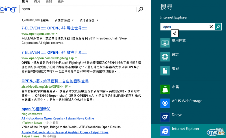Open the 以語言篩選 language filter dropdown
The height and width of the screenshot is (138, 226).
click(64, 20)
